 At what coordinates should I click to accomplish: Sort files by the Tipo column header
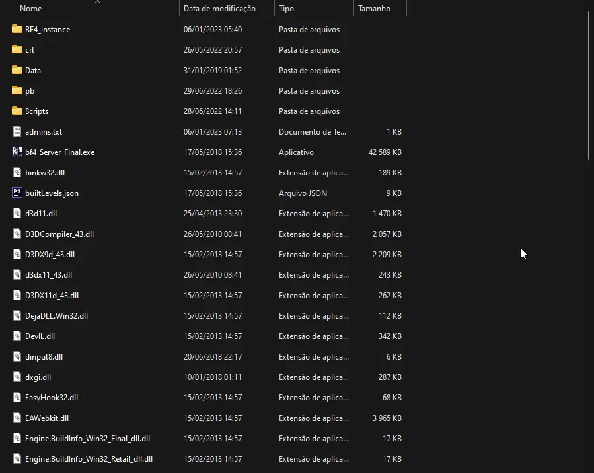tap(286, 9)
